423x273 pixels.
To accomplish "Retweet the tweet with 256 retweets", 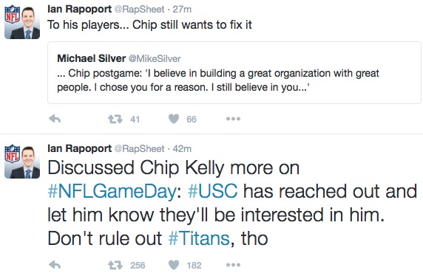I will point(115,265).
